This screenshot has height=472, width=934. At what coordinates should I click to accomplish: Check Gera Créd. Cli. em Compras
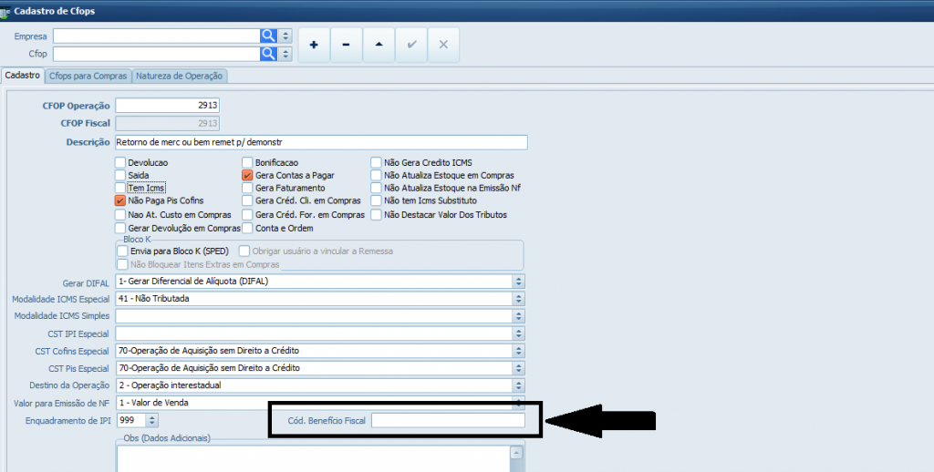[247, 200]
